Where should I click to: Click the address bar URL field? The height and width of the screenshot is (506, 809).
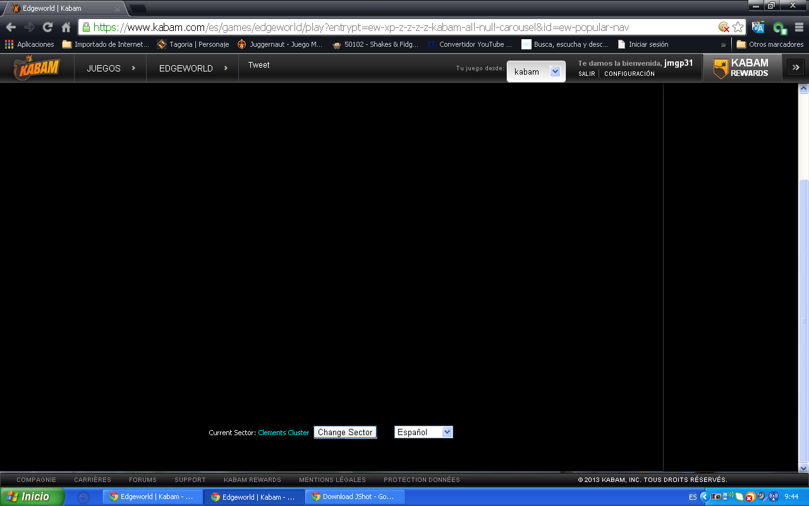404,27
